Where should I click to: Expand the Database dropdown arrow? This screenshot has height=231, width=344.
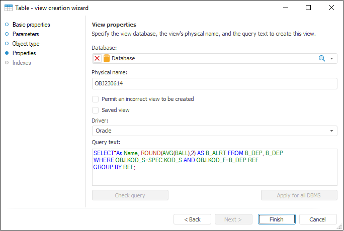[x=332, y=58]
